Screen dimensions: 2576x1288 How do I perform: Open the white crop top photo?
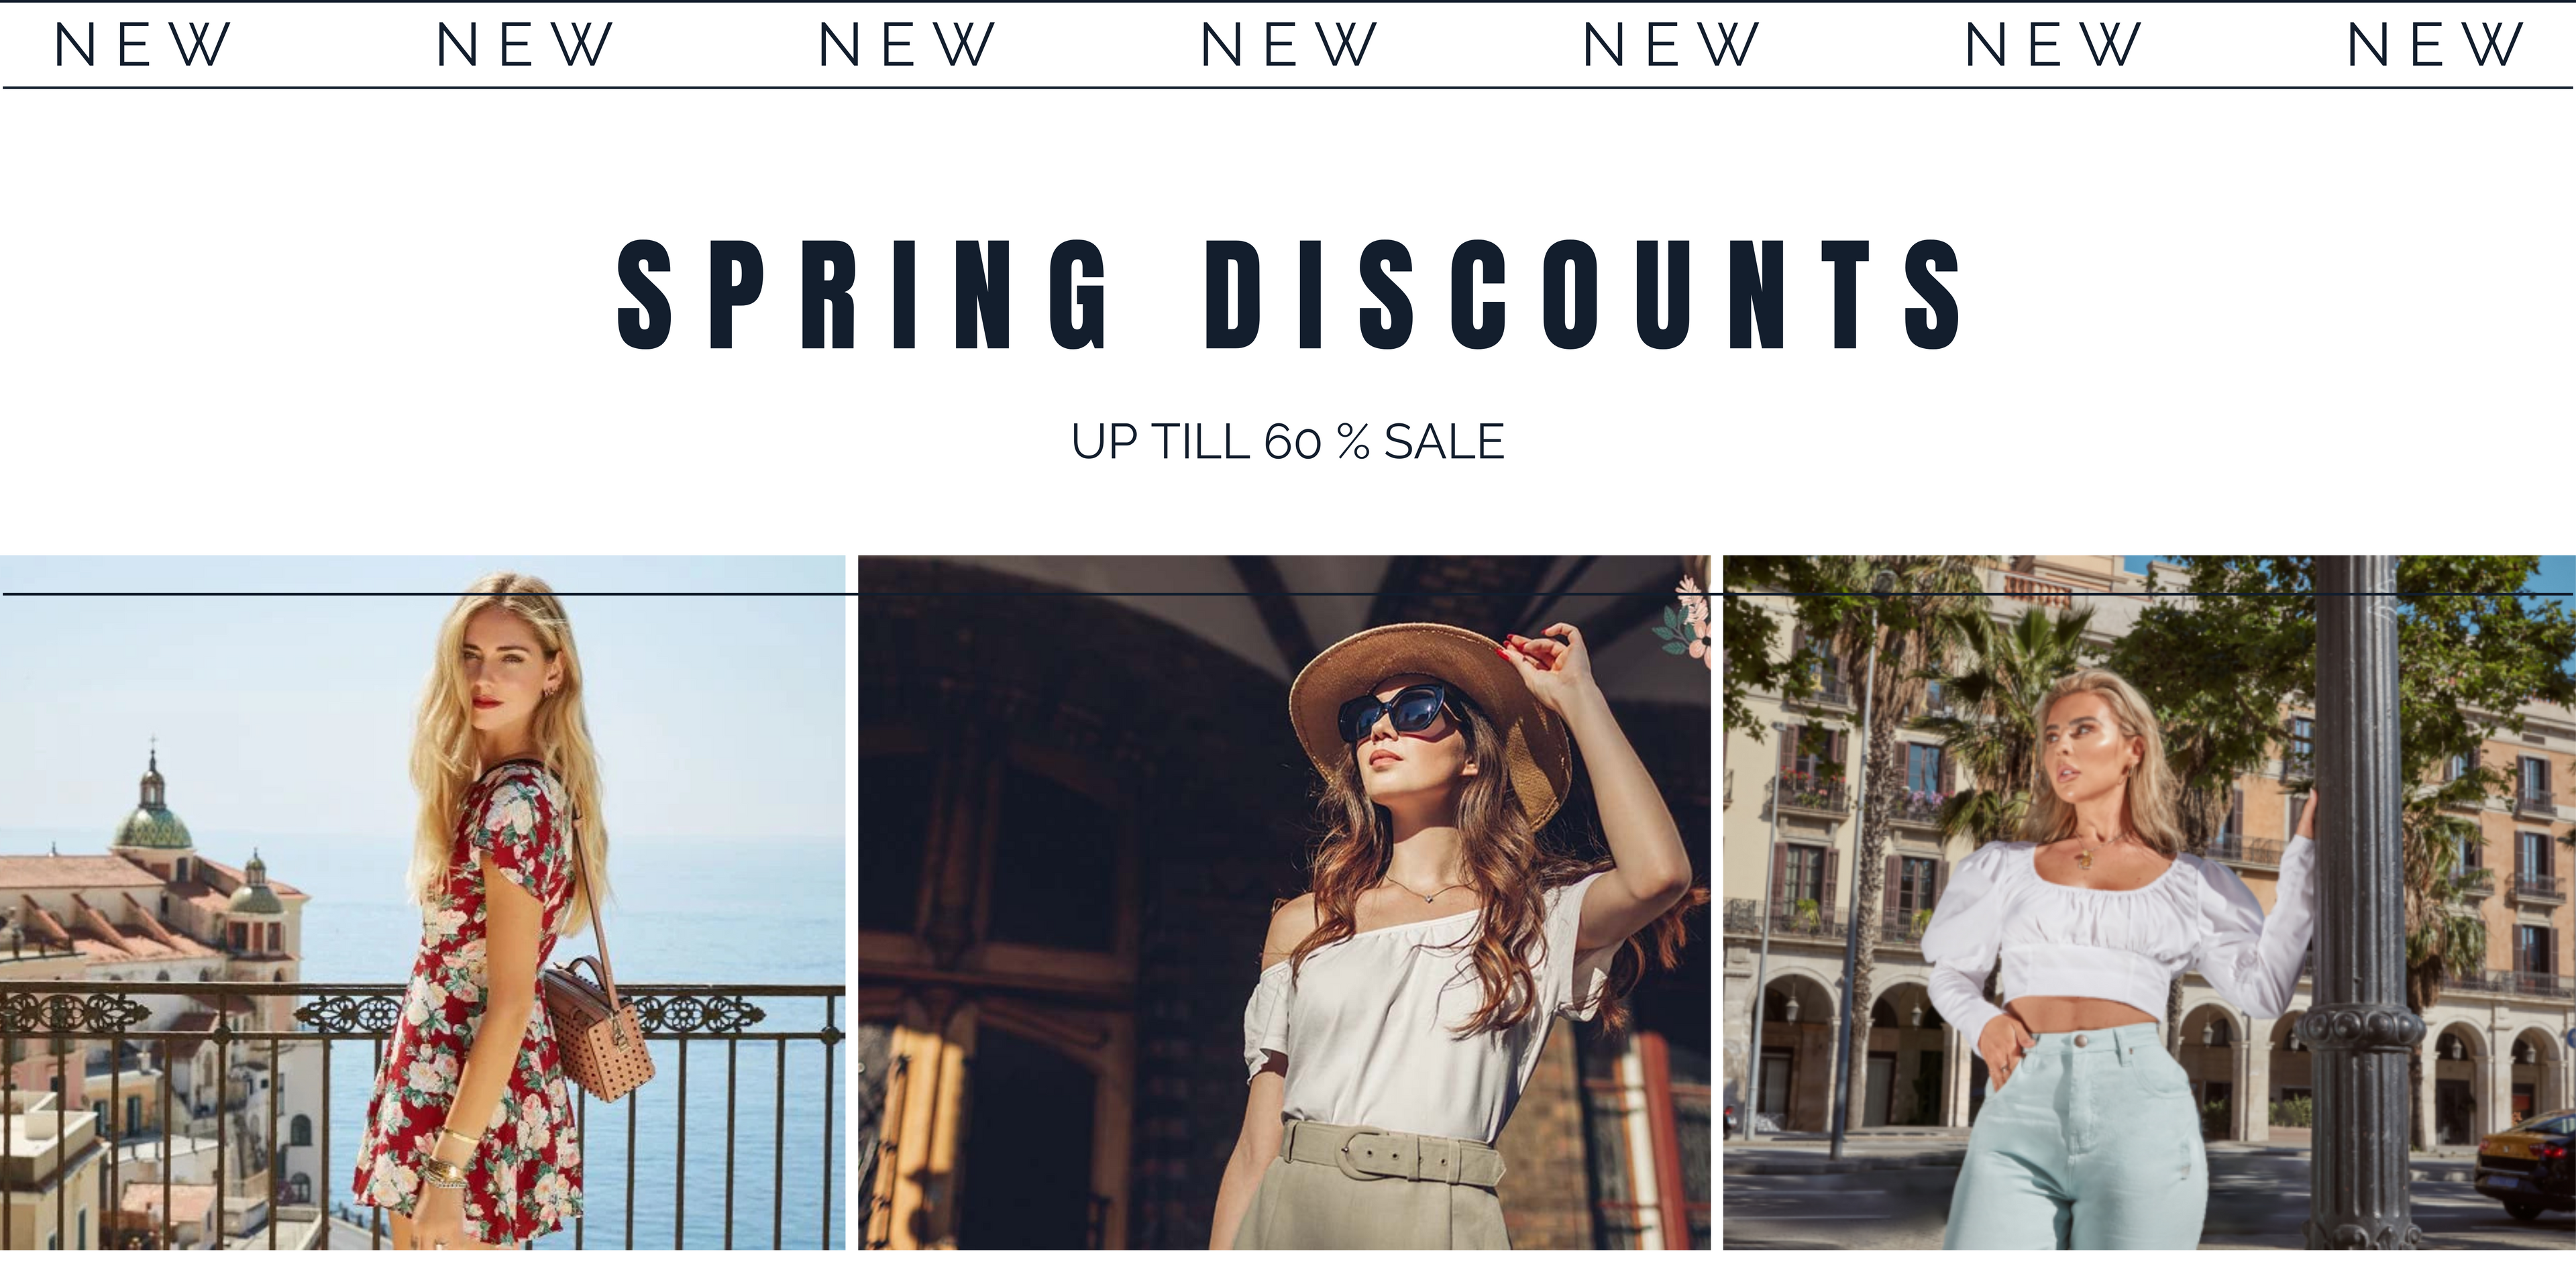coord(2149,902)
